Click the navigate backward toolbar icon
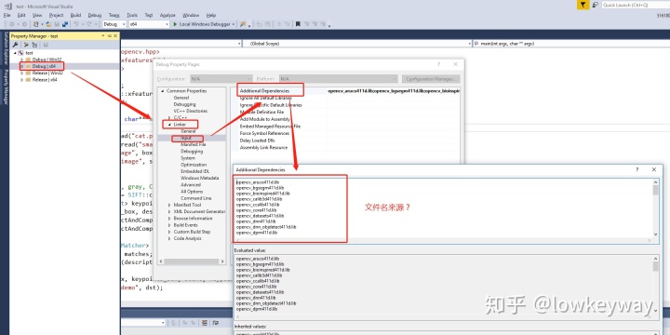The height and width of the screenshot is (335, 670). tap(11, 24)
